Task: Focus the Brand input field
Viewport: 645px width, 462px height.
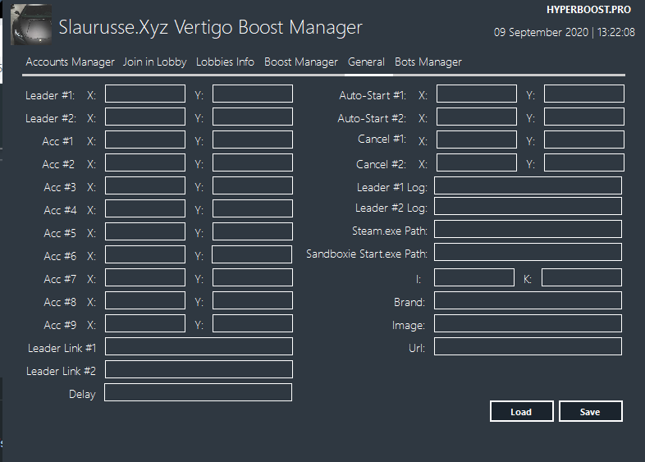Action: click(x=528, y=301)
